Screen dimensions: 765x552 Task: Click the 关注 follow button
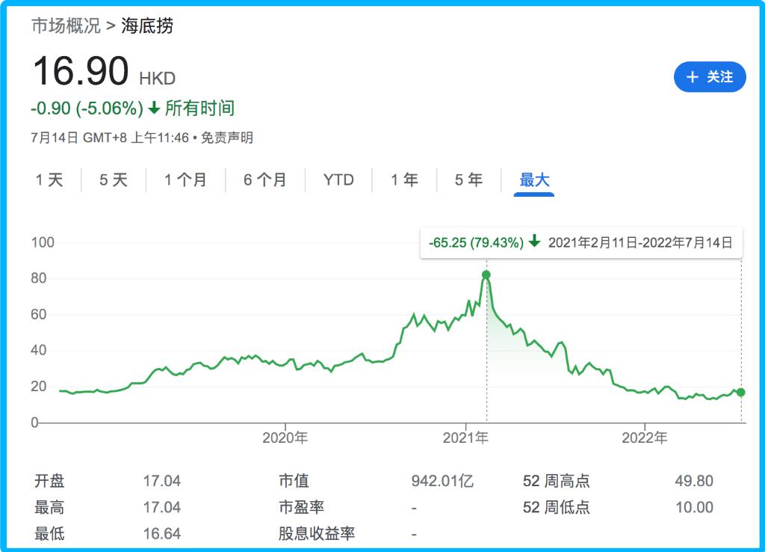[x=710, y=77]
